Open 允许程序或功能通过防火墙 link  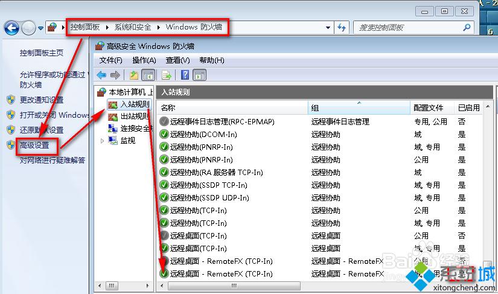(x=53, y=79)
